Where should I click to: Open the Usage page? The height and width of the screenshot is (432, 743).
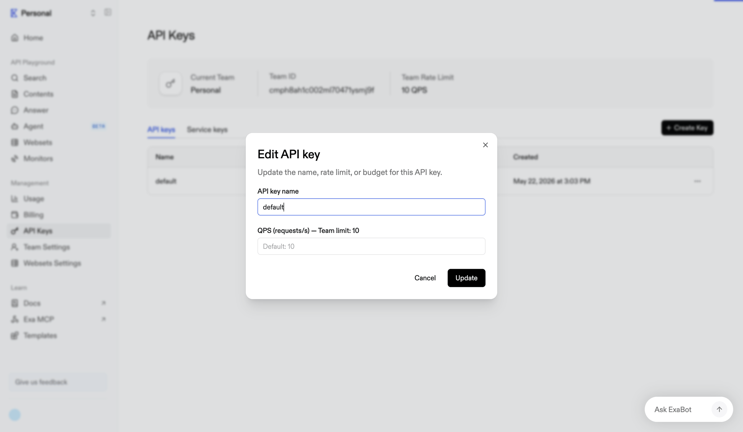tap(59, 199)
